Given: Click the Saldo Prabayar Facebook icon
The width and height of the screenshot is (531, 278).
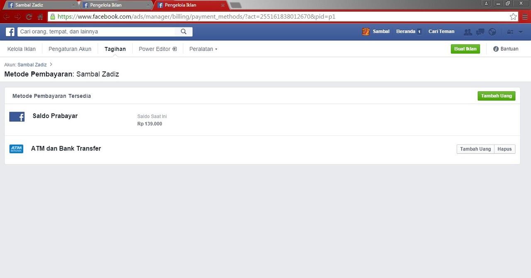Looking at the screenshot, I should (17, 117).
